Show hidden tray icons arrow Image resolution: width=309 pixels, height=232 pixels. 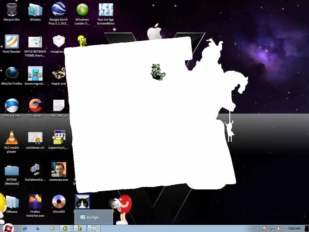point(257,229)
